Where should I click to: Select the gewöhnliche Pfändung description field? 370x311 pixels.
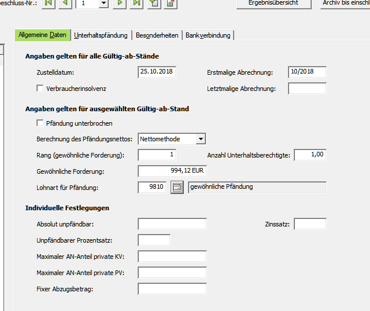coord(257,187)
